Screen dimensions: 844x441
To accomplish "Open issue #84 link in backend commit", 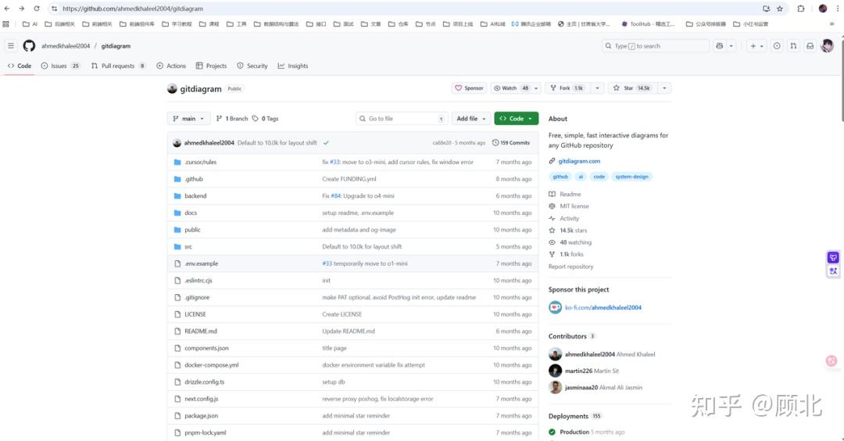I will [335, 196].
